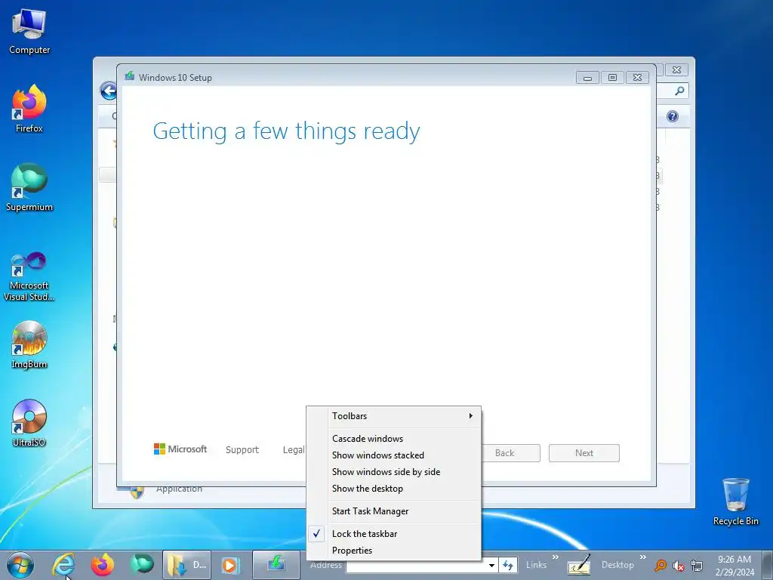
Task: Expand the Toolbars submenu
Action: [393, 416]
